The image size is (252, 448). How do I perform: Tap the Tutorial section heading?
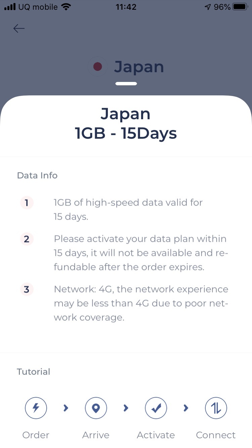(x=34, y=372)
